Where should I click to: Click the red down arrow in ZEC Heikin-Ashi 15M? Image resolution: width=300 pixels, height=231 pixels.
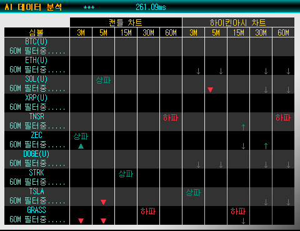tap(243, 146)
